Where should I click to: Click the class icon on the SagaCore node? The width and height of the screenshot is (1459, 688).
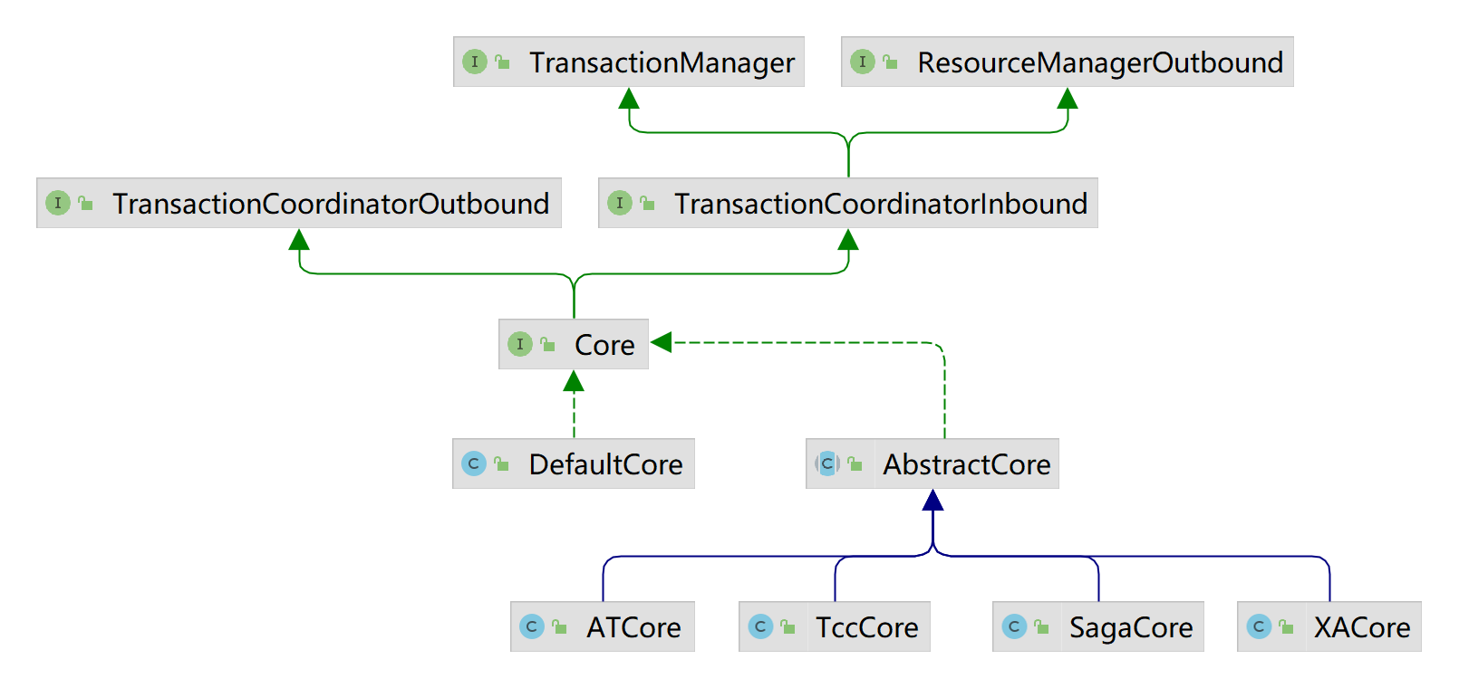coord(1013,626)
